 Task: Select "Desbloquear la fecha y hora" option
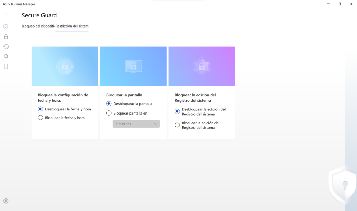point(40,109)
